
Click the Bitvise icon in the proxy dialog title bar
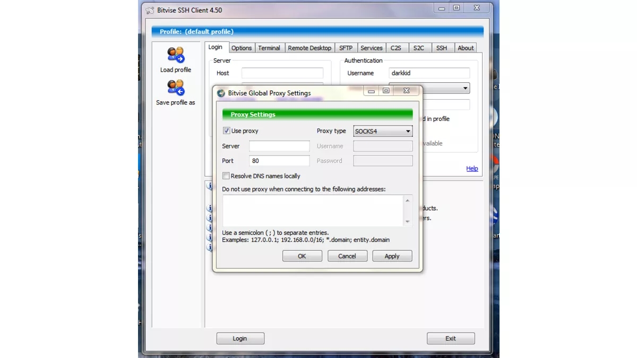(x=220, y=92)
